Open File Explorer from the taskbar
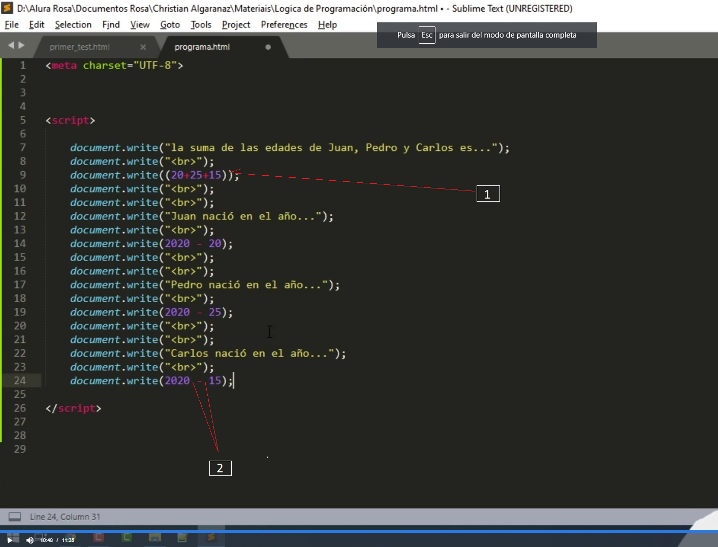This screenshot has width=718, height=547. click(x=155, y=537)
